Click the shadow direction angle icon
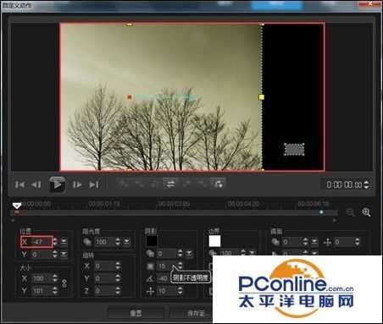Screen dimensions: 383x324 tap(150, 278)
